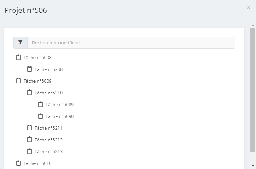Close the Projet n°506 dialog
Viewport: 256px width, 169px height.
[249, 8]
